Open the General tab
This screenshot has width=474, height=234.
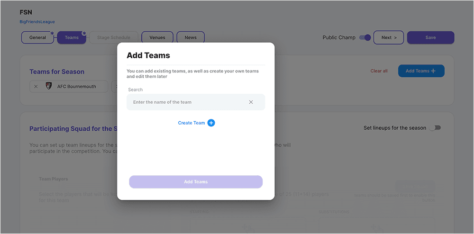pos(38,37)
